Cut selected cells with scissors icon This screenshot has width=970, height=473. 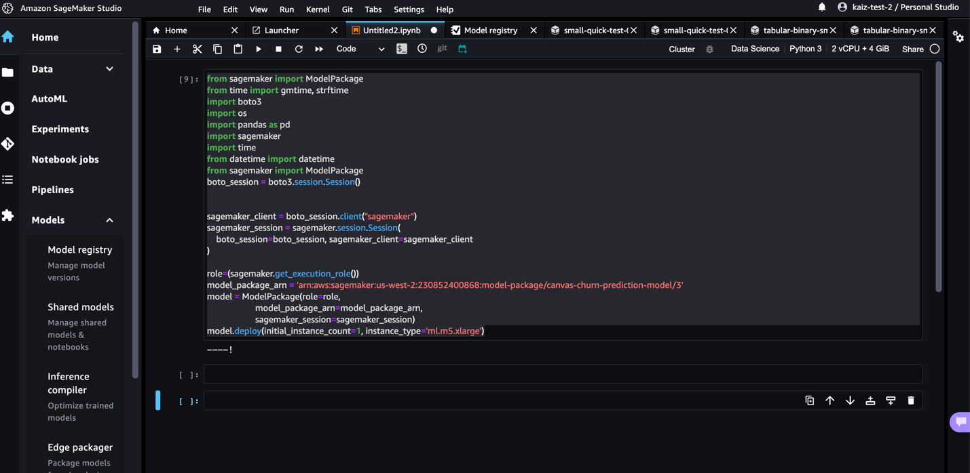pos(198,49)
